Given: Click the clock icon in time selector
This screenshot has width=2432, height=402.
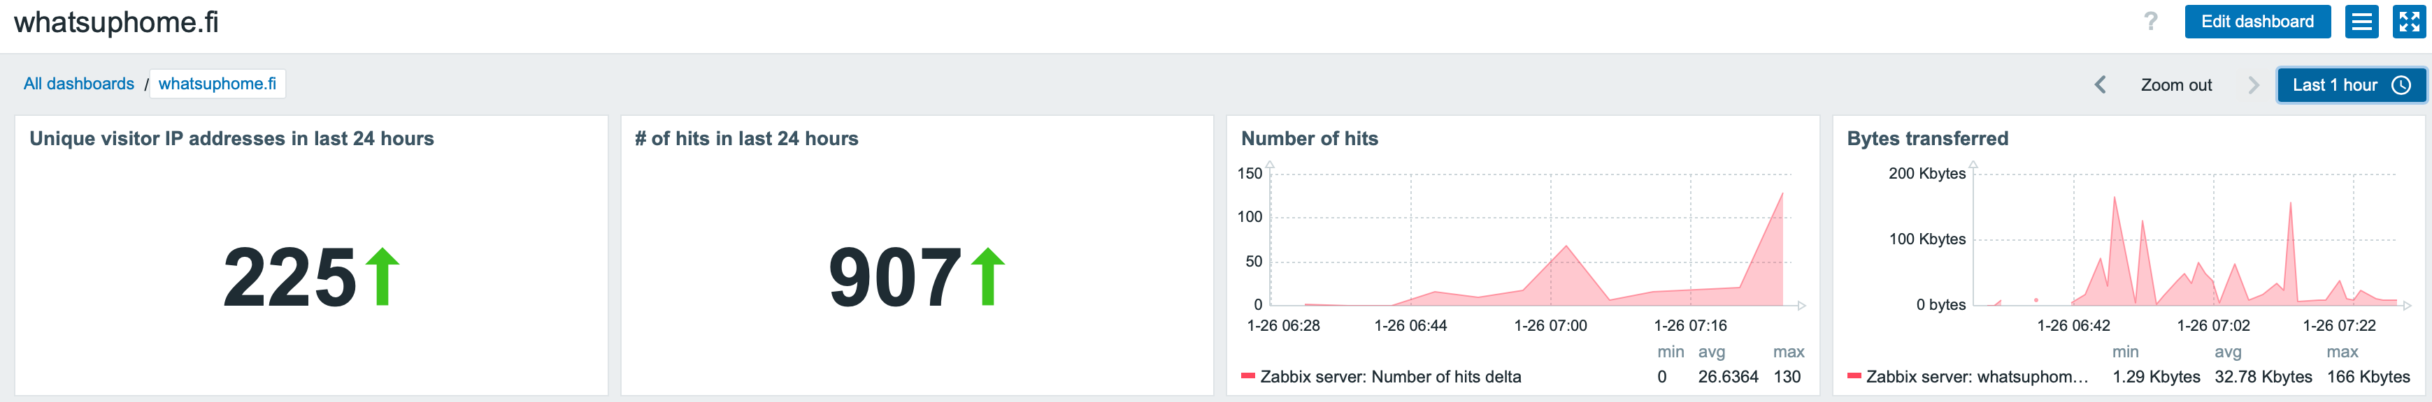Looking at the screenshot, I should 2401,84.
